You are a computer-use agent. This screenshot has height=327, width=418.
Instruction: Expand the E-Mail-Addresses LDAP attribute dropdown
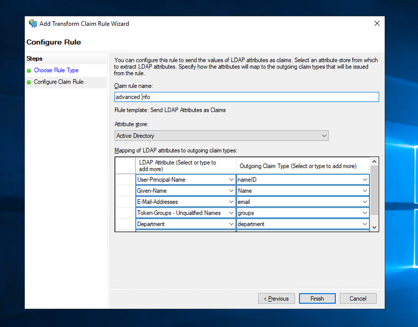[231, 202]
